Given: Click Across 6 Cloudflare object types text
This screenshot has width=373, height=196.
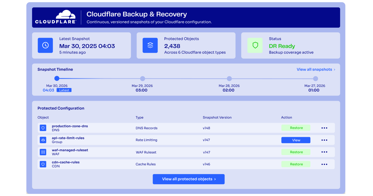Looking at the screenshot, I should pyautogui.click(x=195, y=52).
